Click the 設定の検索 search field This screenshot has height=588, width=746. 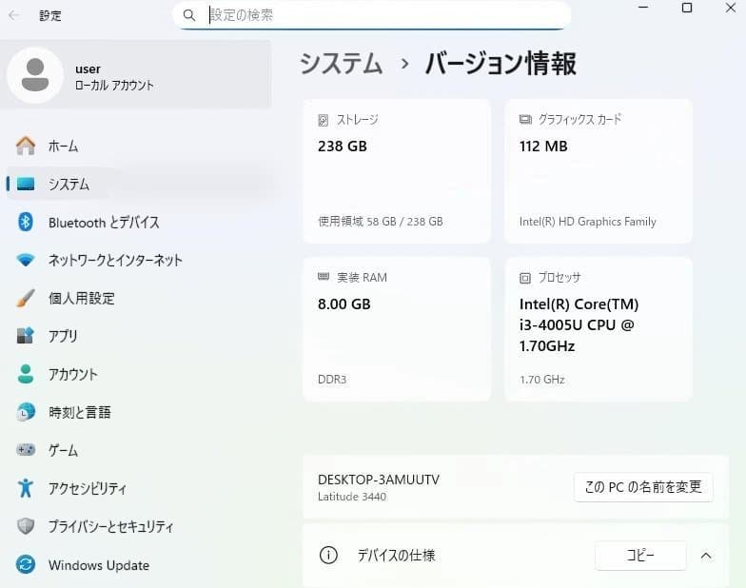tap(372, 15)
